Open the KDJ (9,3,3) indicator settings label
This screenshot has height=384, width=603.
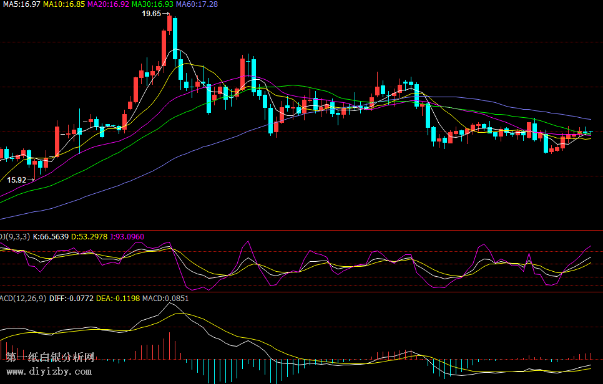pos(14,237)
